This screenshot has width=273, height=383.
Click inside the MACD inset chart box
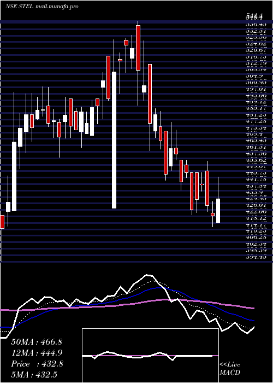point(150,356)
